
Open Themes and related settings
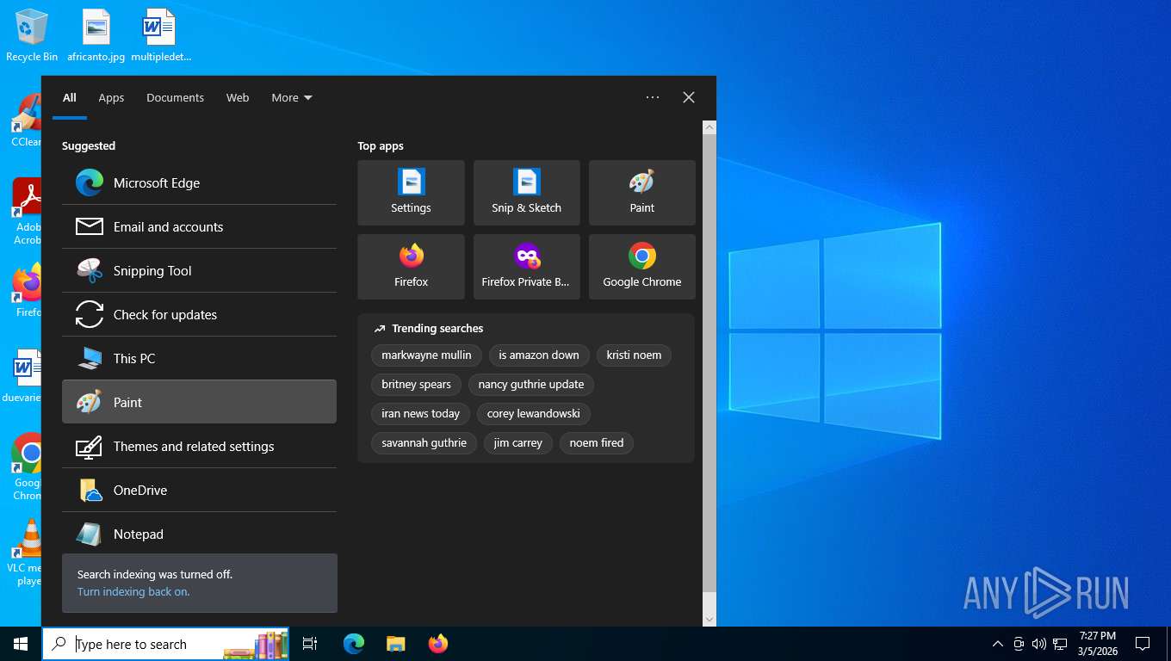[x=199, y=446]
